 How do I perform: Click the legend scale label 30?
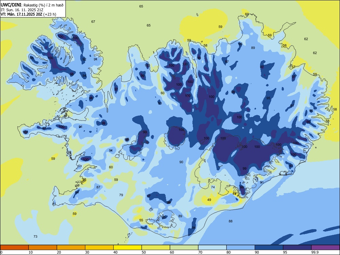(87, 252)
